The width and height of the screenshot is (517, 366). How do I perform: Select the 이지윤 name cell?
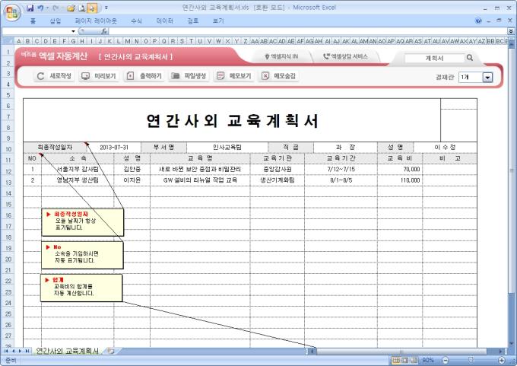132,180
